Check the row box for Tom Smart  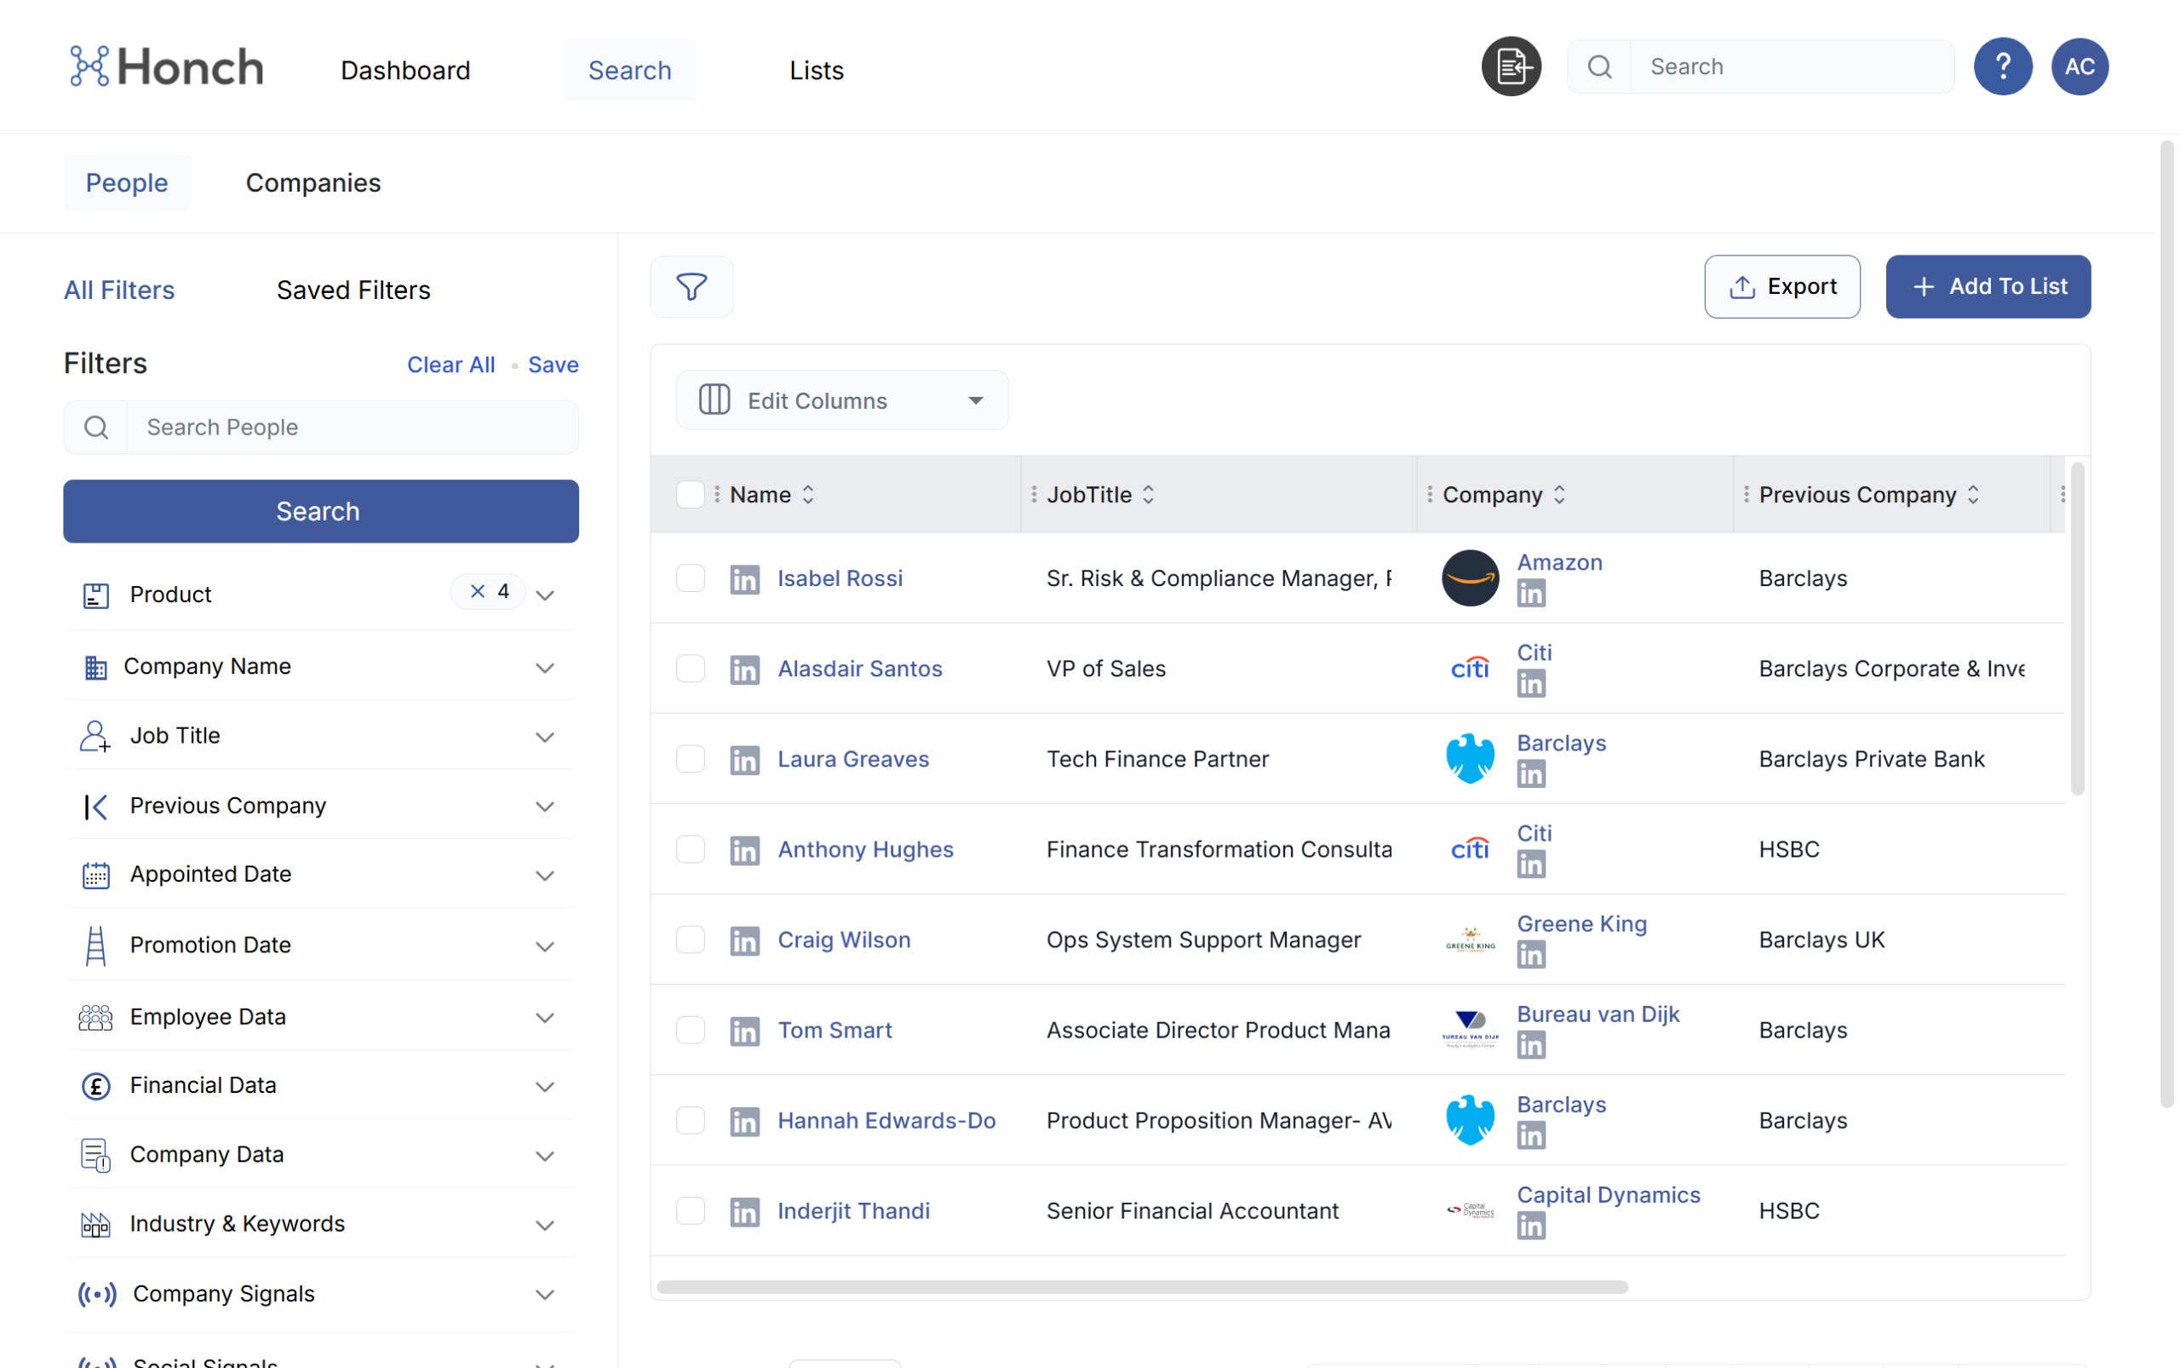pyautogui.click(x=690, y=1030)
